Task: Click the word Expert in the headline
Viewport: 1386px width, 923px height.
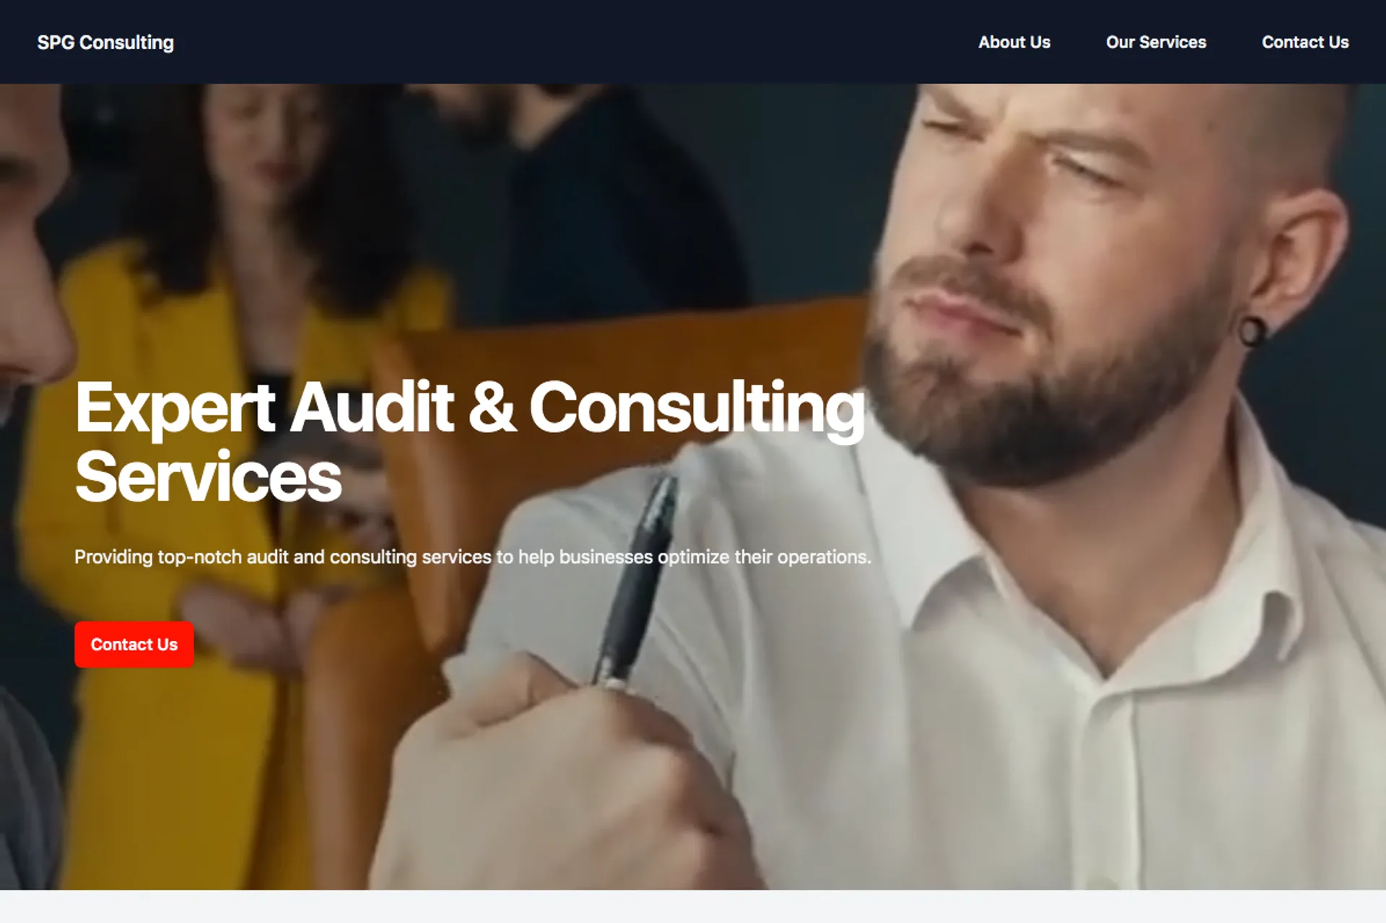Action: (175, 408)
